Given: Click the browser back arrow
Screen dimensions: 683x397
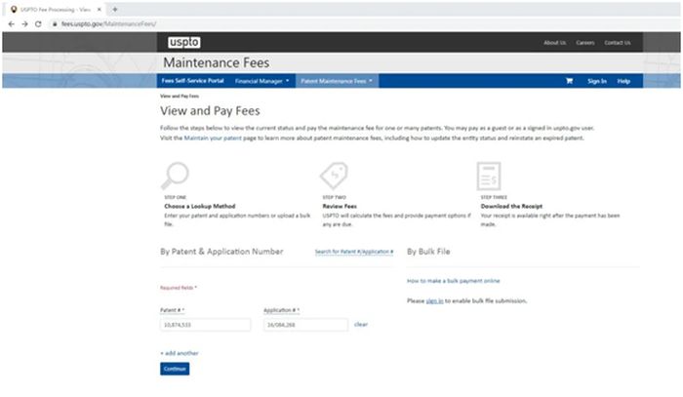Looking at the screenshot, I should [x=12, y=24].
